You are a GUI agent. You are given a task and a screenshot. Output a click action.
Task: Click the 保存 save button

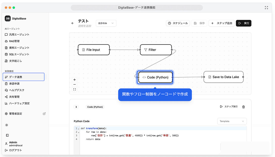tap(199, 23)
